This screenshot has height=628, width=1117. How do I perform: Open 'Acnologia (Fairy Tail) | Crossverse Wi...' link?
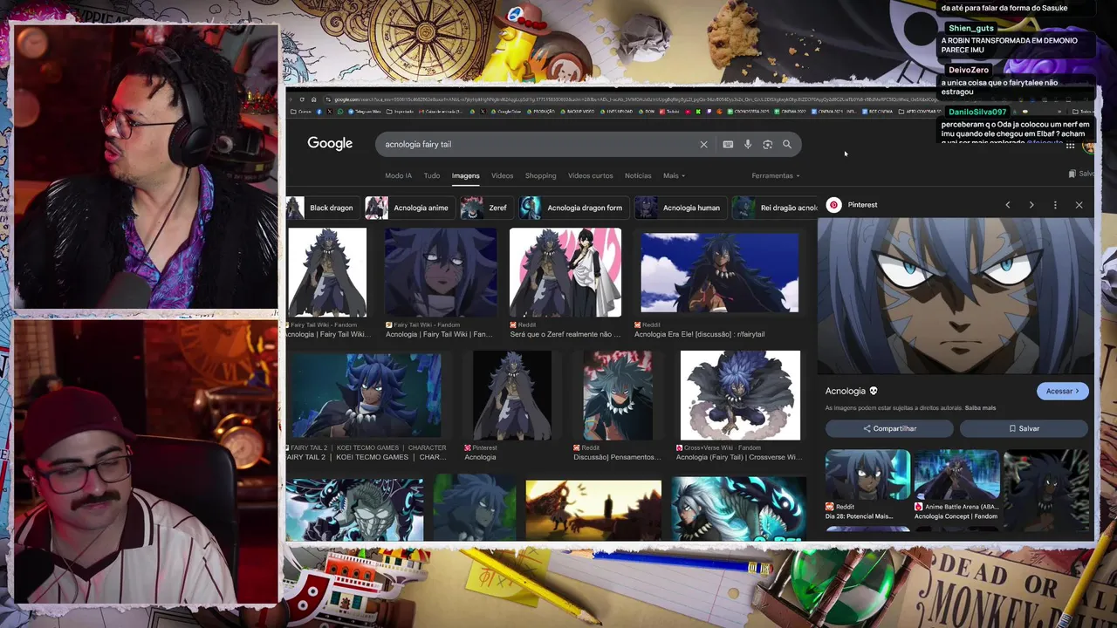[738, 457]
